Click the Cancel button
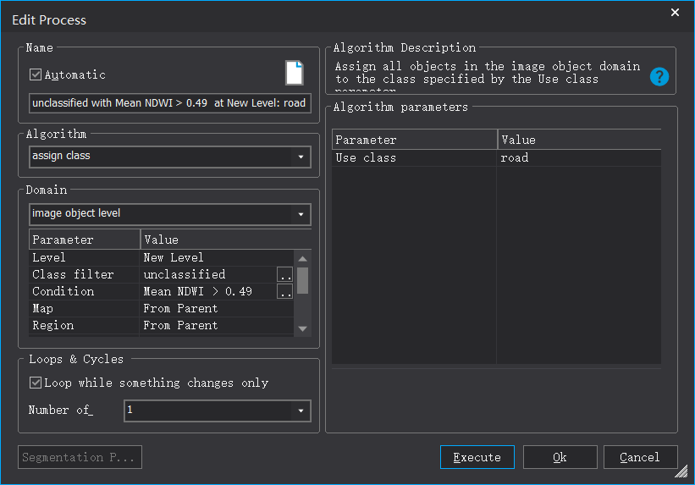The width and height of the screenshot is (695, 485). [640, 457]
